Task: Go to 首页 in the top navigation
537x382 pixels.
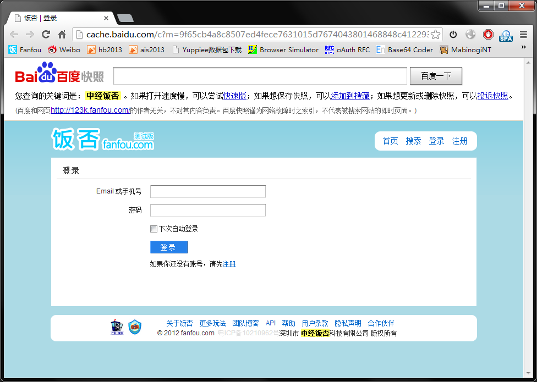Action: [391, 141]
